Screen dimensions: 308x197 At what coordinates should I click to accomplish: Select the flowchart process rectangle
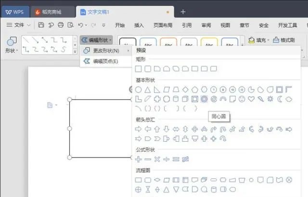(x=138, y=180)
